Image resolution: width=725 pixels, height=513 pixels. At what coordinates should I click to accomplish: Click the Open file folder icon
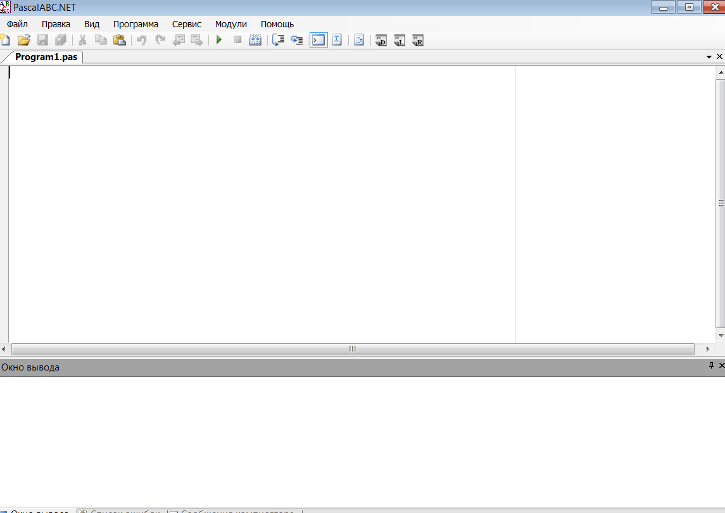tap(23, 41)
